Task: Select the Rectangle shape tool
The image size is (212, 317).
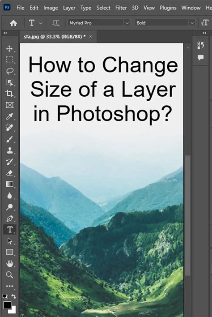Action: (x=9, y=252)
